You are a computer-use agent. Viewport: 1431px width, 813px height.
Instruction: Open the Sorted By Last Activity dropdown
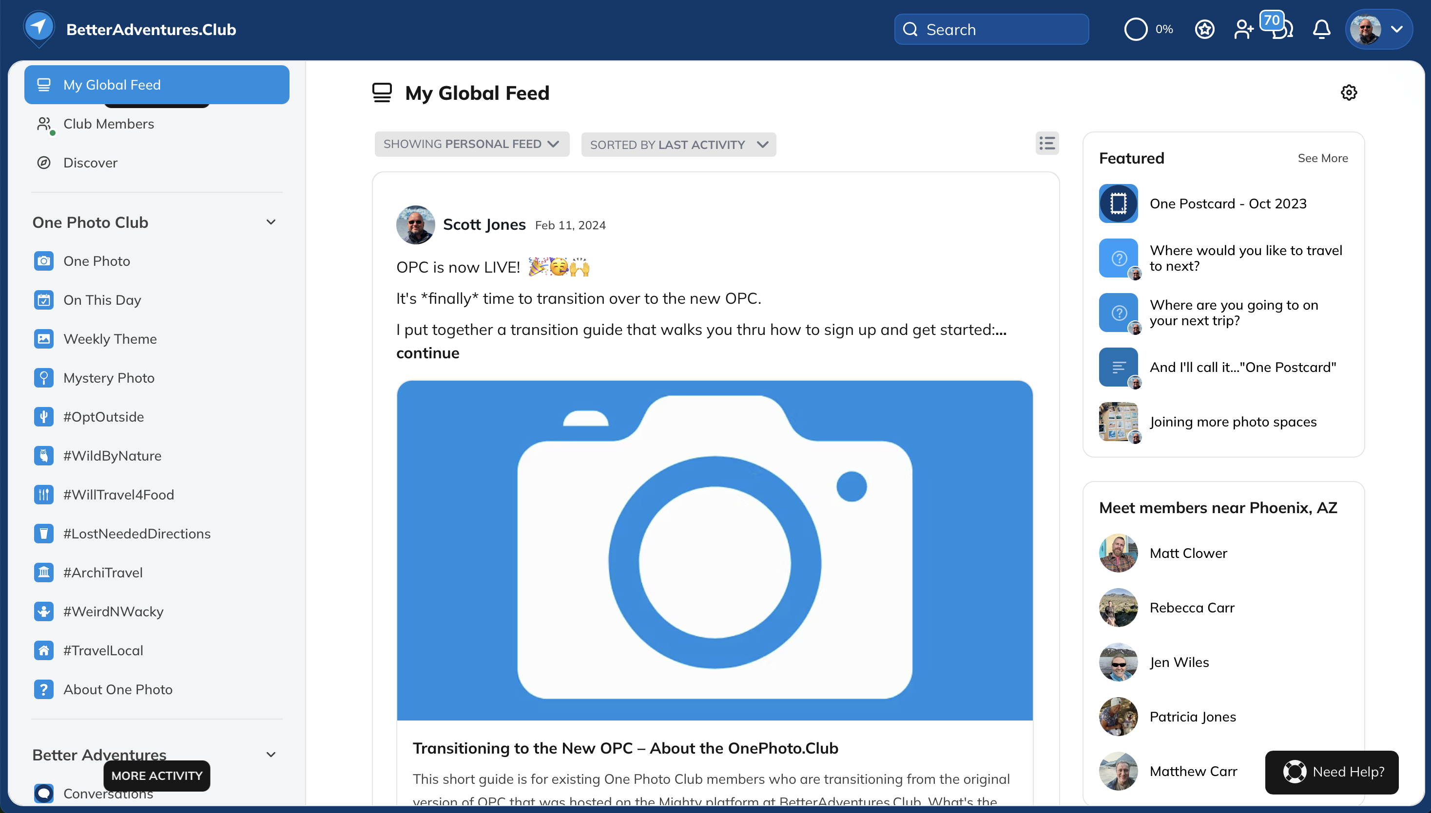click(678, 145)
